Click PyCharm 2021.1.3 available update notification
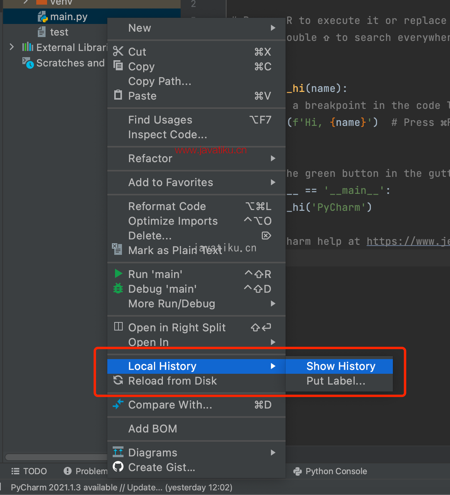Viewport: 450px width, 495px height. (x=122, y=487)
